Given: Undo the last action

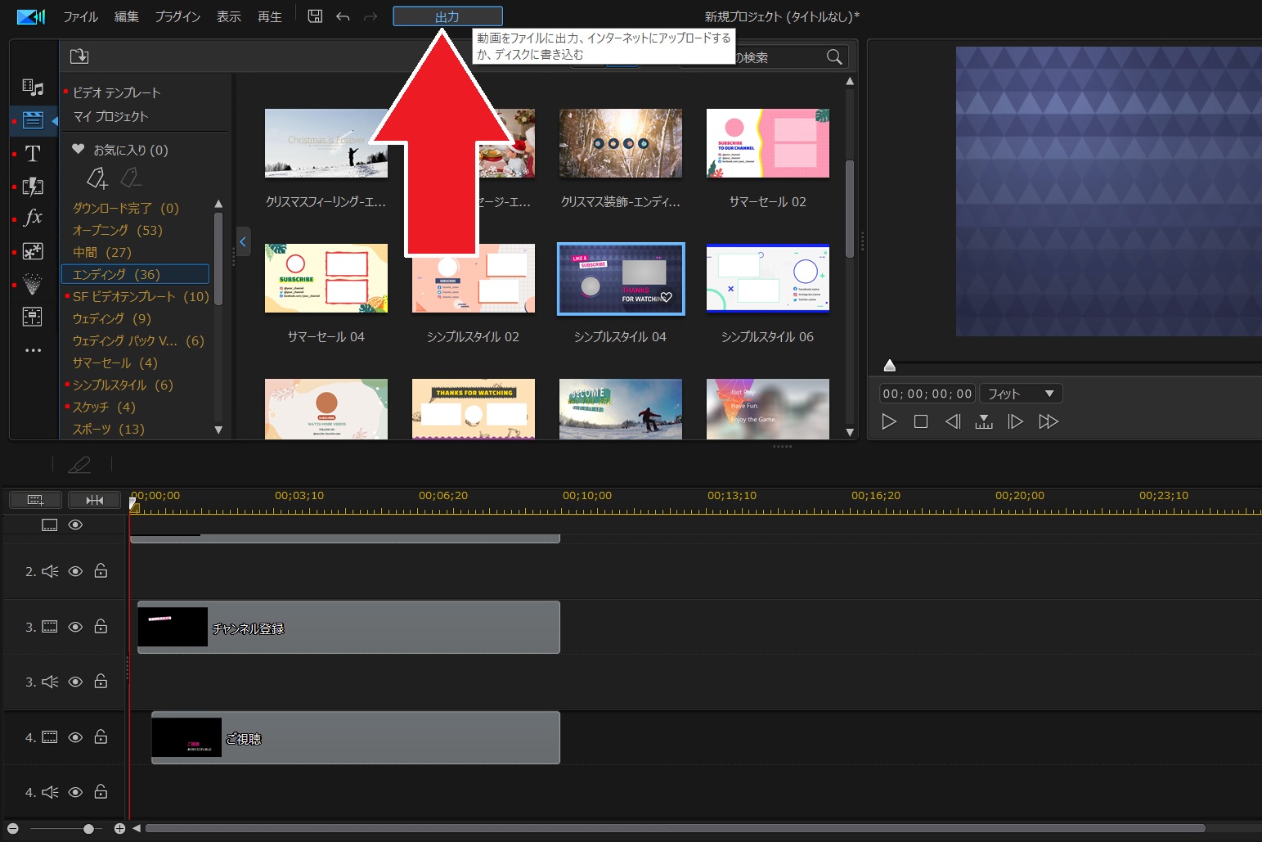Looking at the screenshot, I should point(343,16).
